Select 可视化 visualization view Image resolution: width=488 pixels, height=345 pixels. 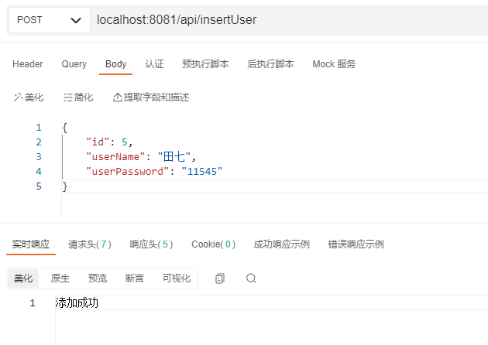coord(177,278)
